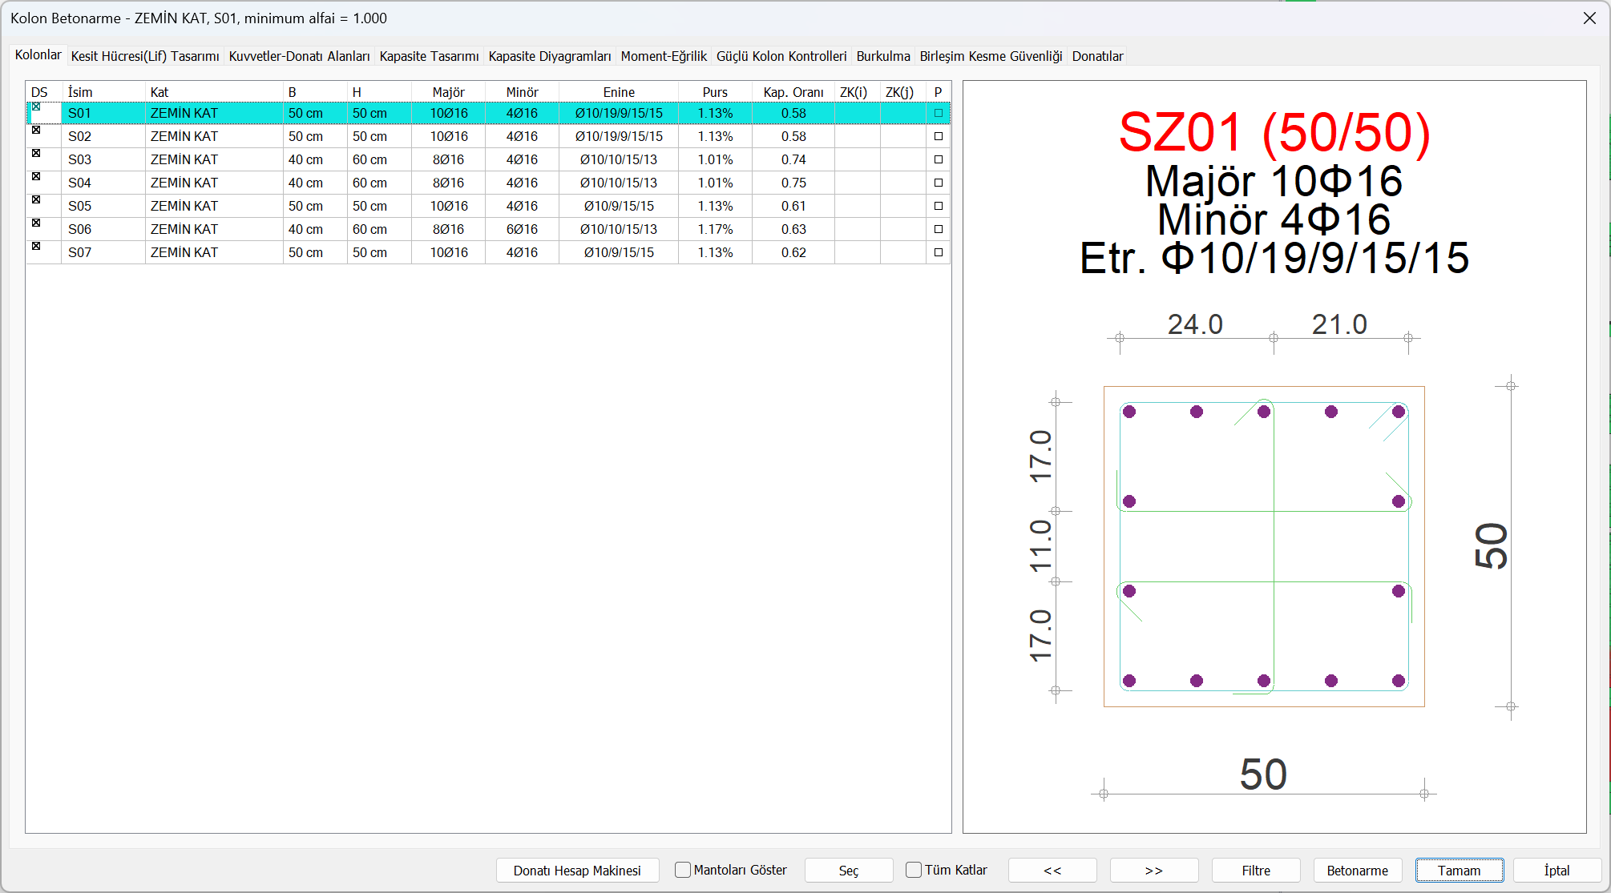
Task: Click the Filtre button
Action: (1256, 871)
